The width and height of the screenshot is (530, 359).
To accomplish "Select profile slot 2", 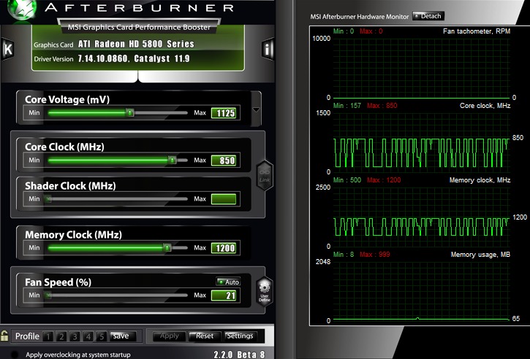I will click(61, 336).
